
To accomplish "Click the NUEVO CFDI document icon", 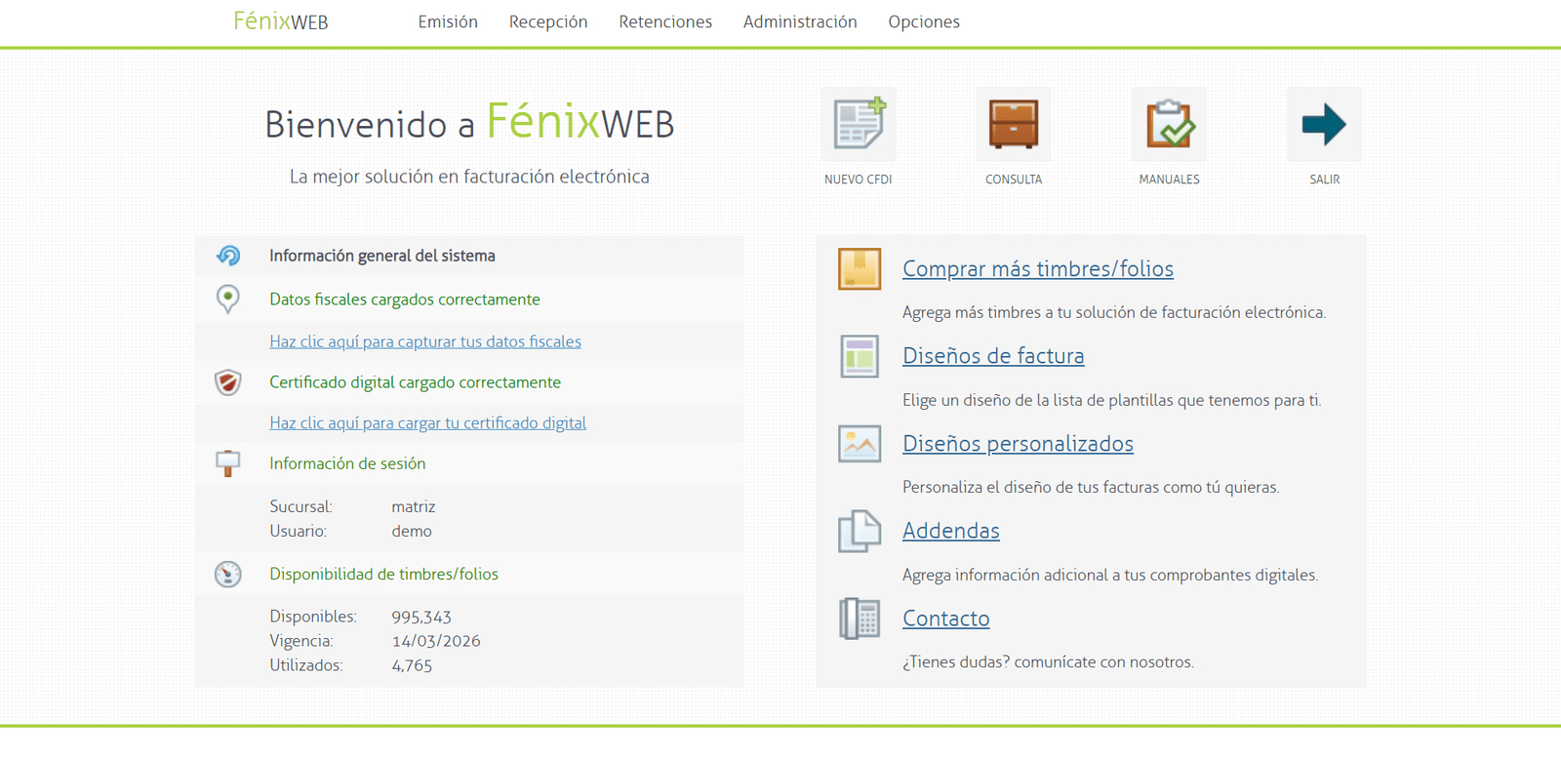I will coord(858,124).
